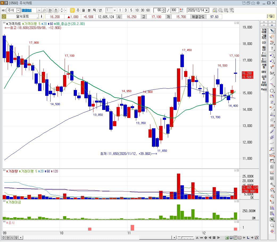Viewport: 277px width, 242px height.
Task: Click the i stock info button
Action: click(41, 17)
